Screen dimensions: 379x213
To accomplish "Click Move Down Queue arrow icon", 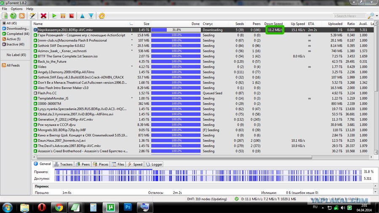I will tap(91, 16).
